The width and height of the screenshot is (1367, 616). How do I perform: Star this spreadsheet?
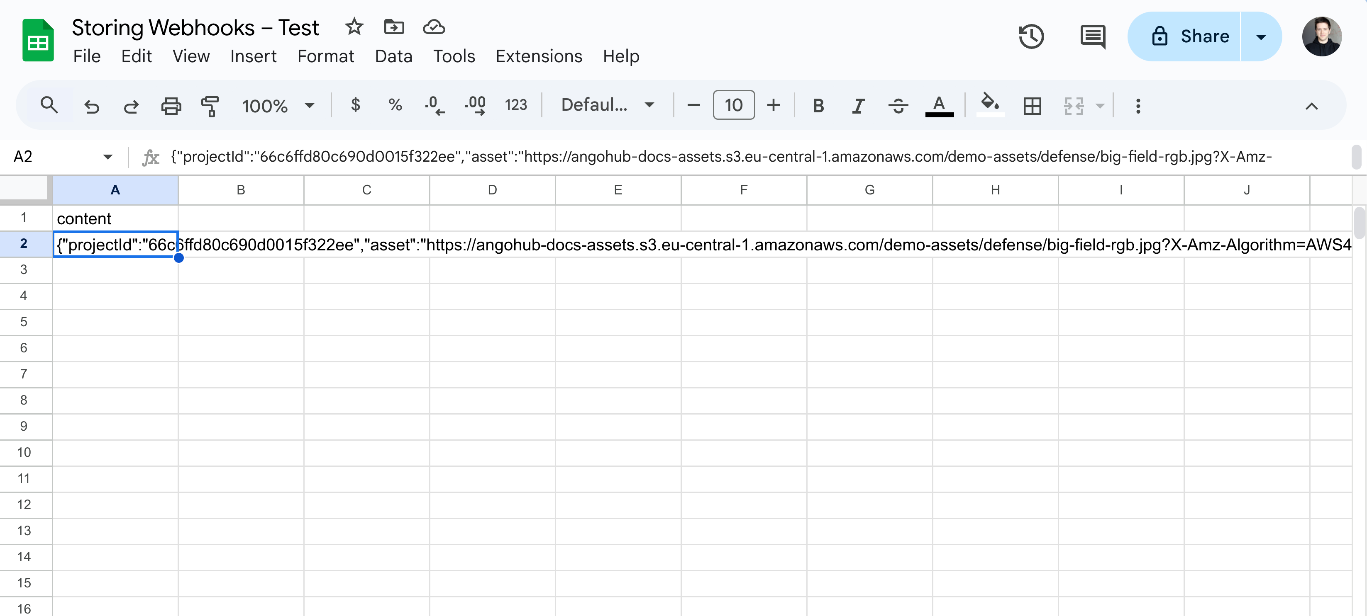tap(354, 27)
